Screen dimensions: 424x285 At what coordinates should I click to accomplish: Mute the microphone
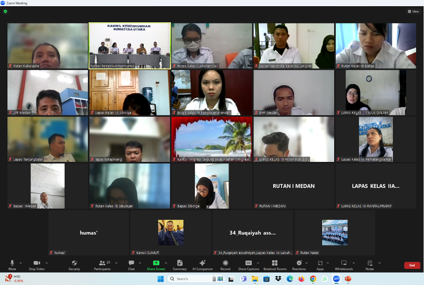click(x=12, y=264)
